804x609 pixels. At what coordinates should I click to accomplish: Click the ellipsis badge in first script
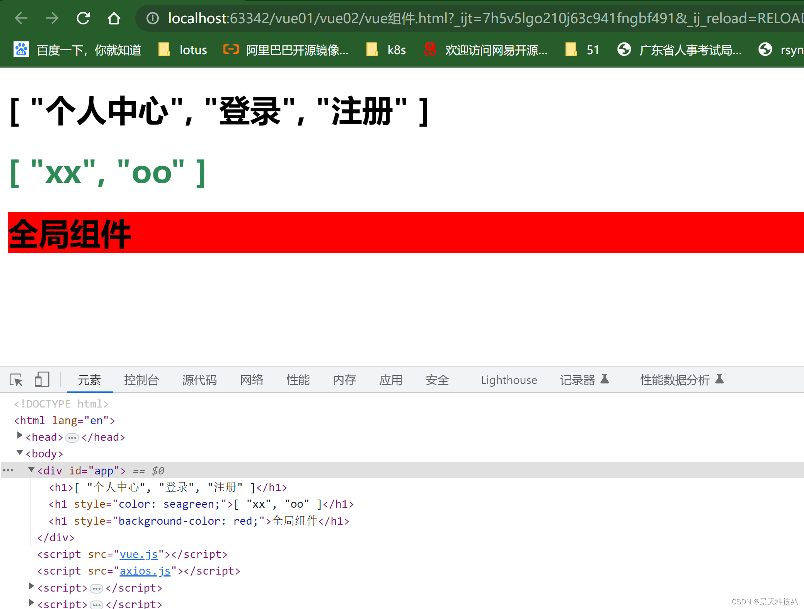pyautogui.click(x=96, y=589)
